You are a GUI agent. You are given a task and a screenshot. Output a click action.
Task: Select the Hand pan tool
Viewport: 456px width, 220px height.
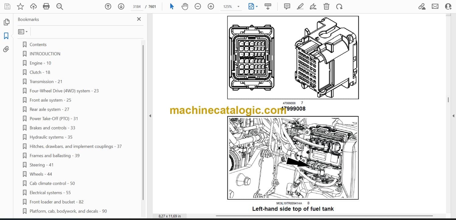(x=185, y=6)
